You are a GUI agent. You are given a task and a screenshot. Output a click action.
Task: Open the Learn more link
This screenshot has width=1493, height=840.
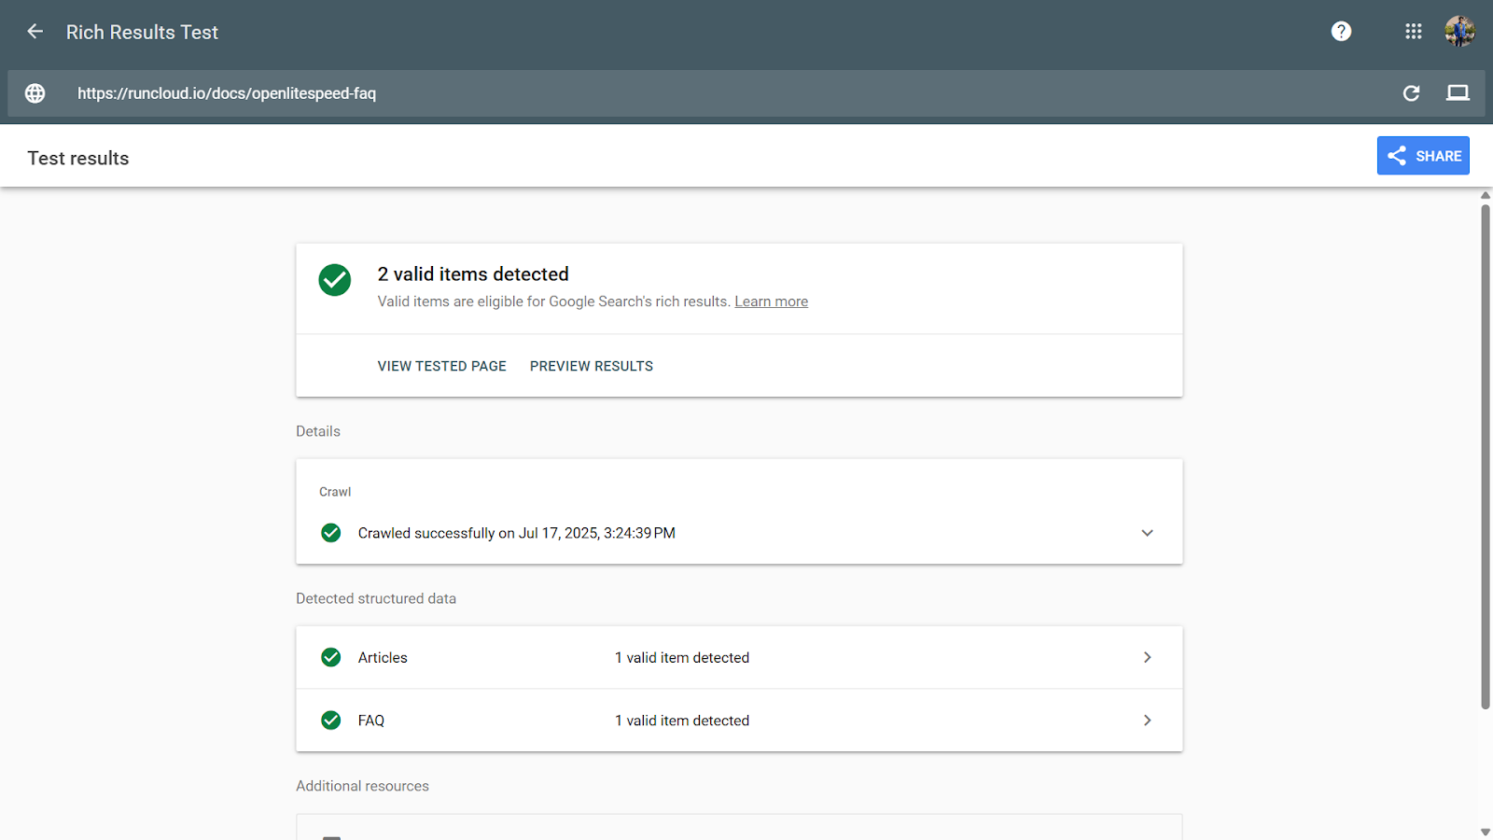pos(771,301)
